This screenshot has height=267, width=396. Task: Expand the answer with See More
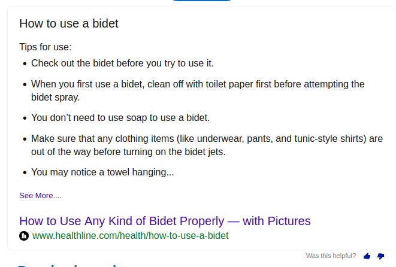click(40, 195)
